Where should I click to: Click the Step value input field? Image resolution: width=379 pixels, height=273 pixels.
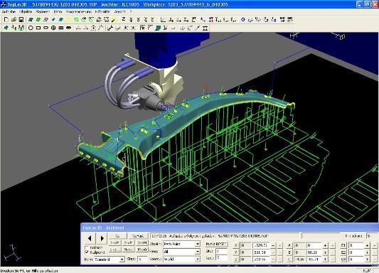coord(143,259)
